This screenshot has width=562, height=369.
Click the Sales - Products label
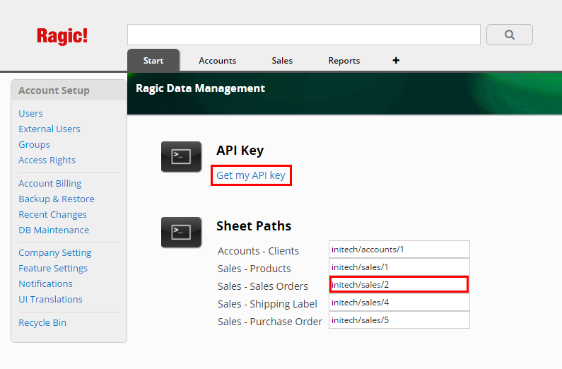254,269
